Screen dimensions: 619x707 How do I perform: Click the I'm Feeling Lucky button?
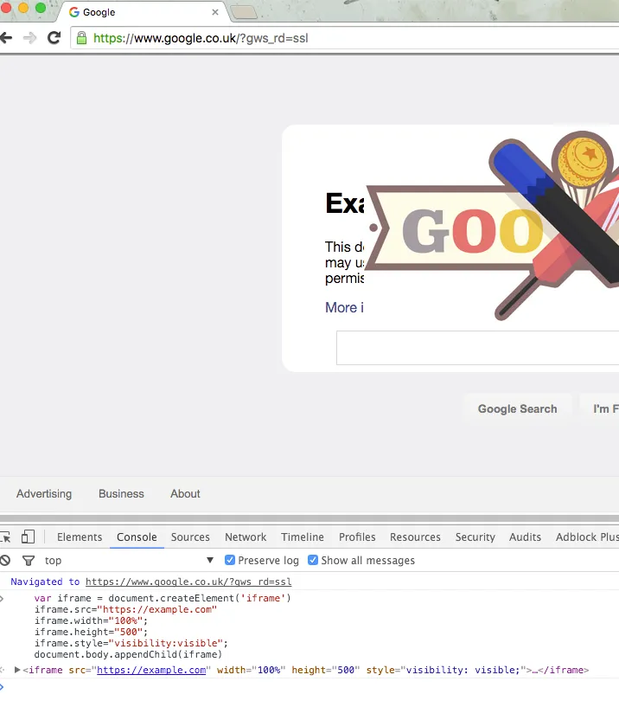click(x=599, y=408)
